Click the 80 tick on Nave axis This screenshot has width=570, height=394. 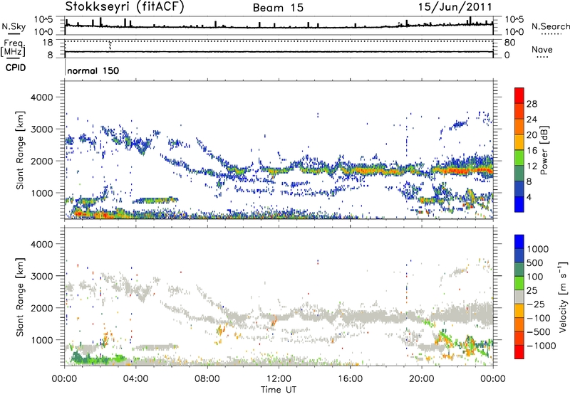(x=509, y=43)
